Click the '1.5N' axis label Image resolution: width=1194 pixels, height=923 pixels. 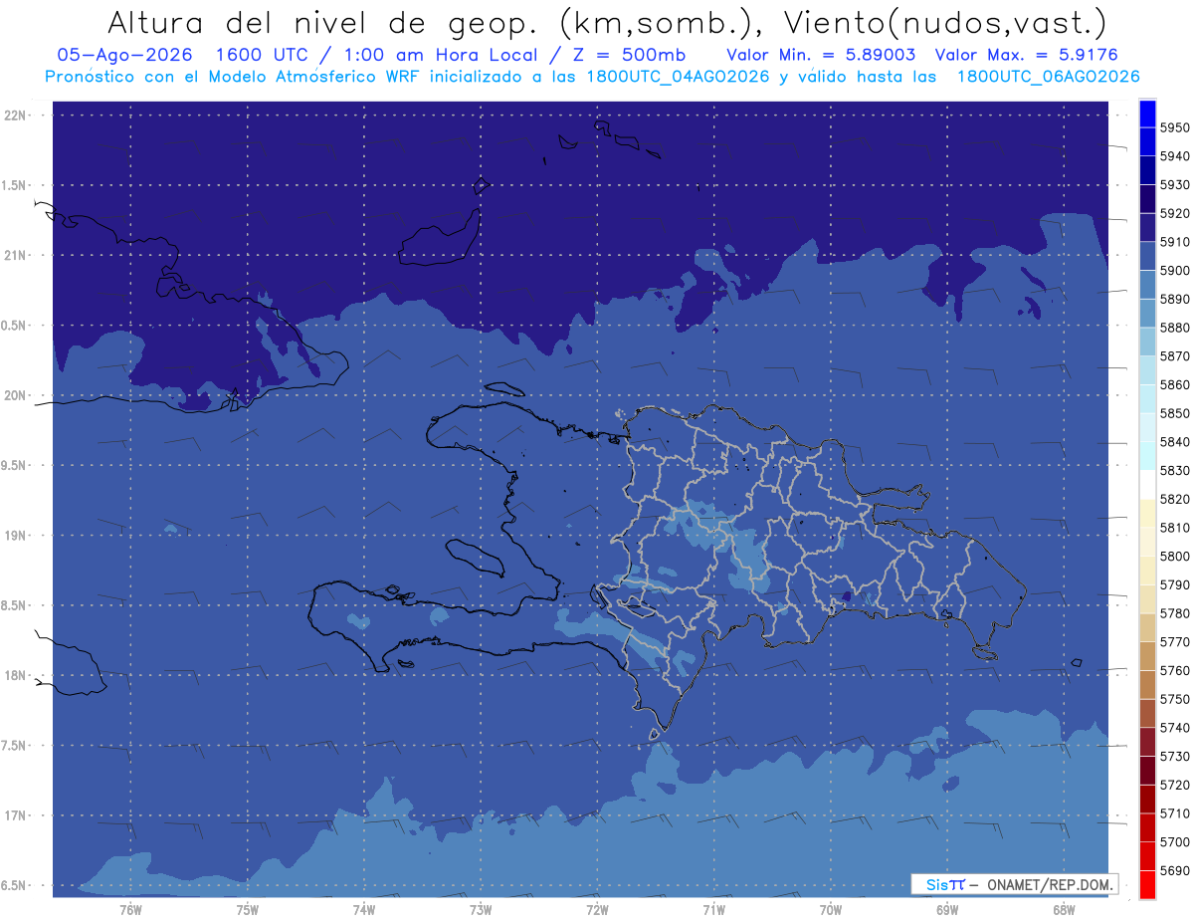[x=16, y=185]
